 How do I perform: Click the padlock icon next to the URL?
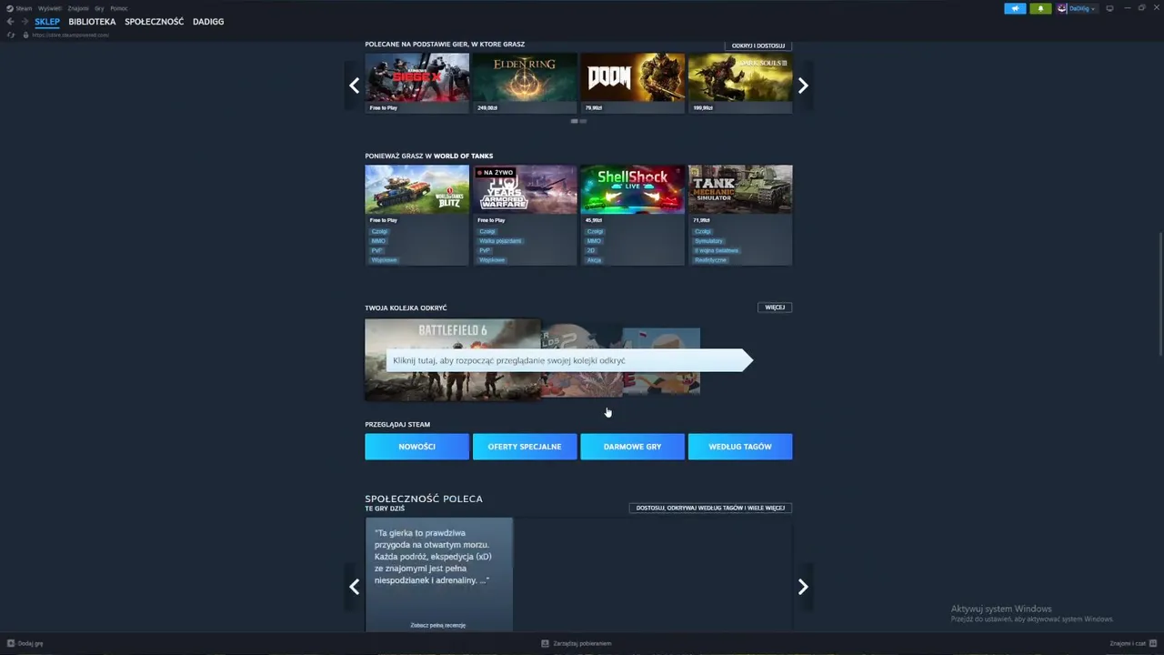[26, 35]
